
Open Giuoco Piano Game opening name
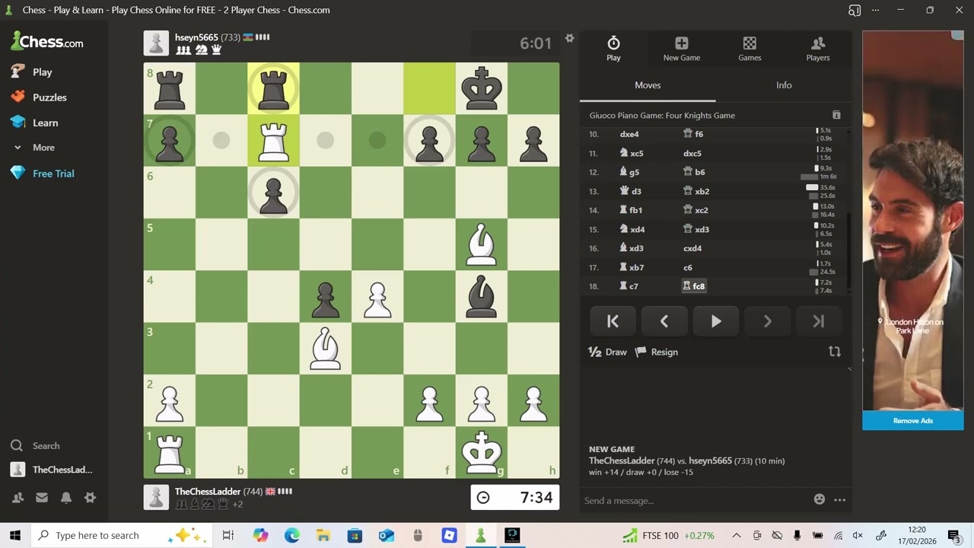662,116
